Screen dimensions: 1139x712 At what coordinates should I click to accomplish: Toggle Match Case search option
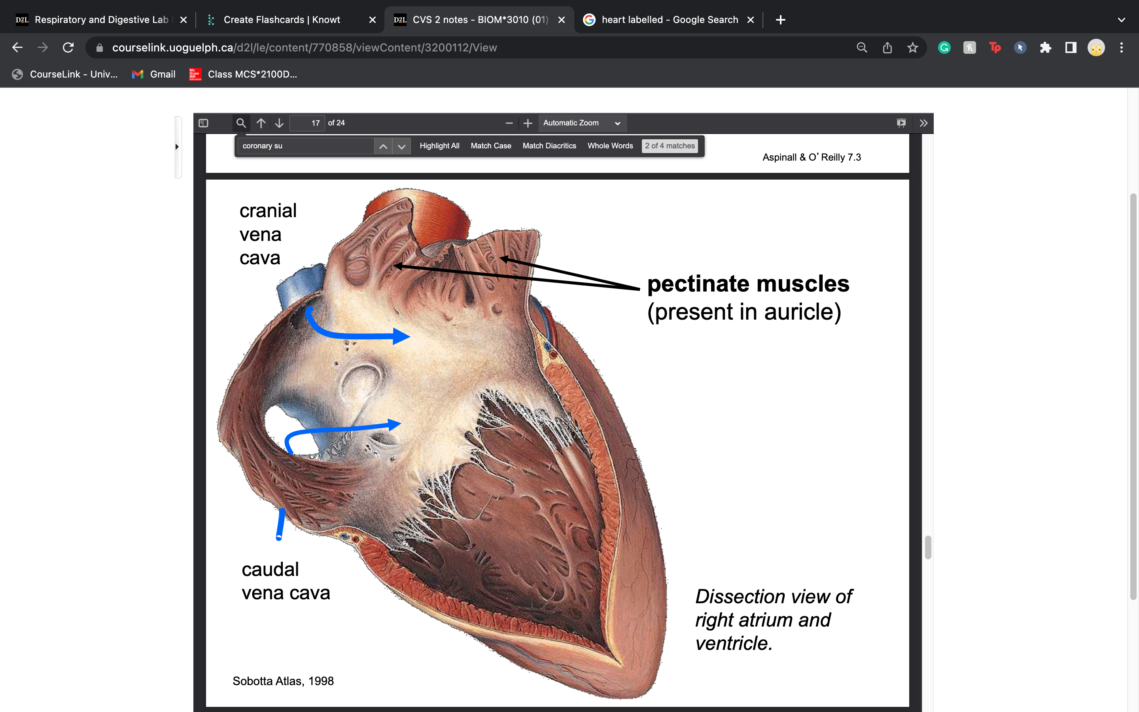491,146
